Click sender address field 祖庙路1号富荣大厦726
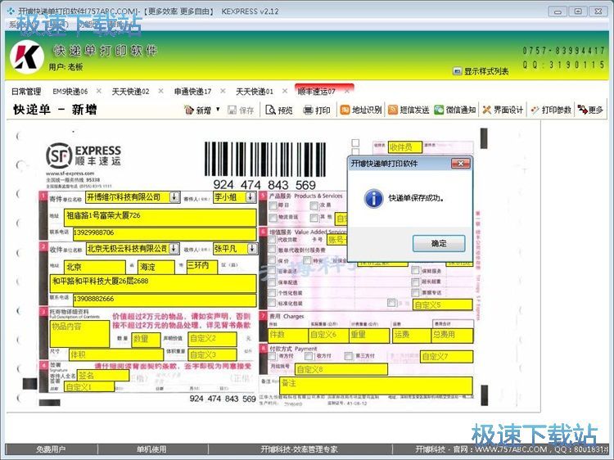 click(160, 217)
